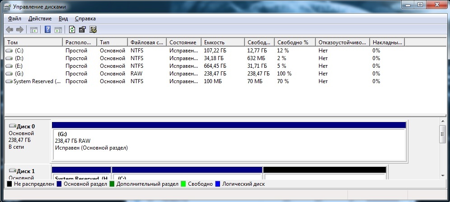Viewport: 450px width, 202px height.
Task: Click the dark green Дополнительный раздел legend swatch
Action: point(112,184)
